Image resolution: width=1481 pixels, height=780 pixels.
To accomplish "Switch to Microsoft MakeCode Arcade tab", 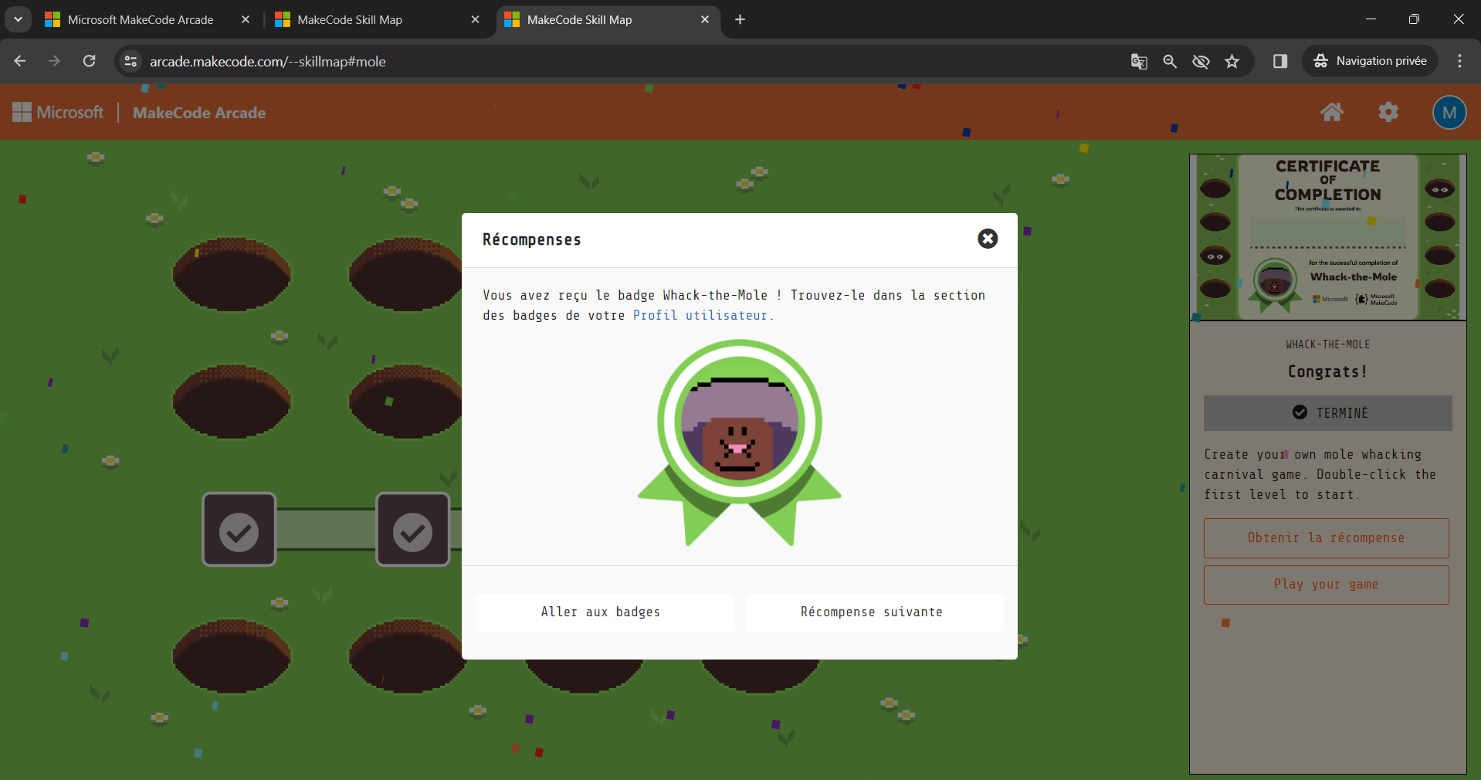I will (141, 20).
